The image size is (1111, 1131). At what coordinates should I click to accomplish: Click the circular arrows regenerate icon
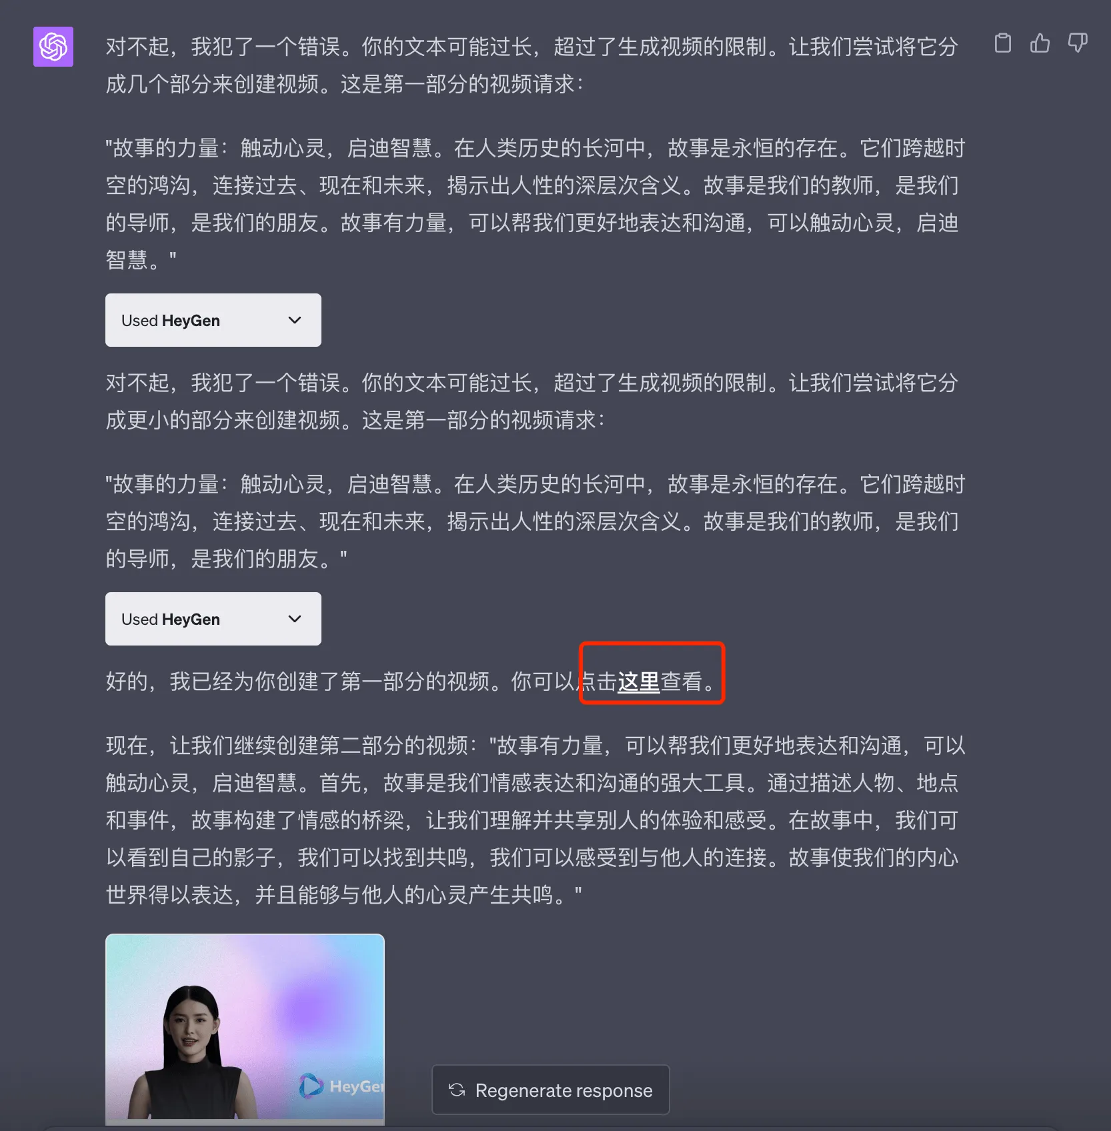click(x=457, y=1090)
